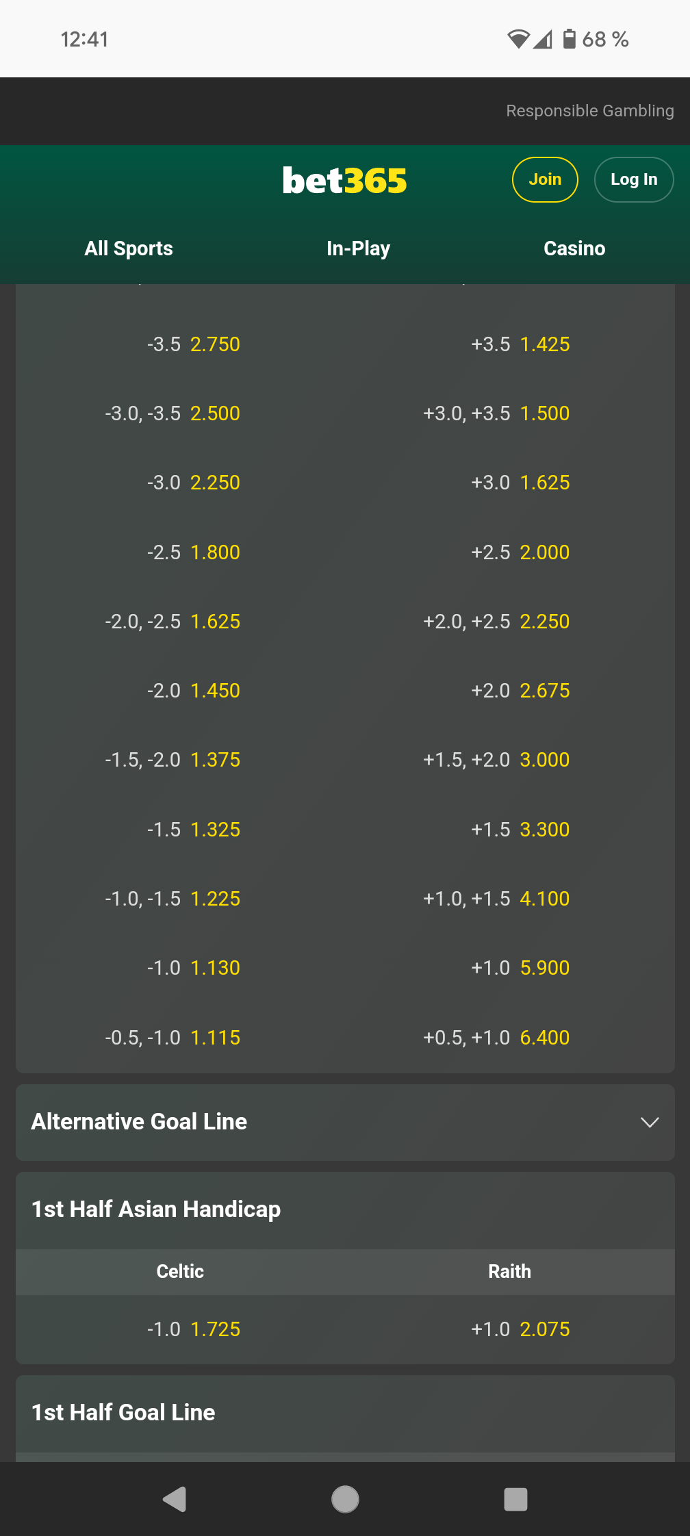Tap the Android recent apps square icon
Image resolution: width=690 pixels, height=1536 pixels.
[515, 1499]
